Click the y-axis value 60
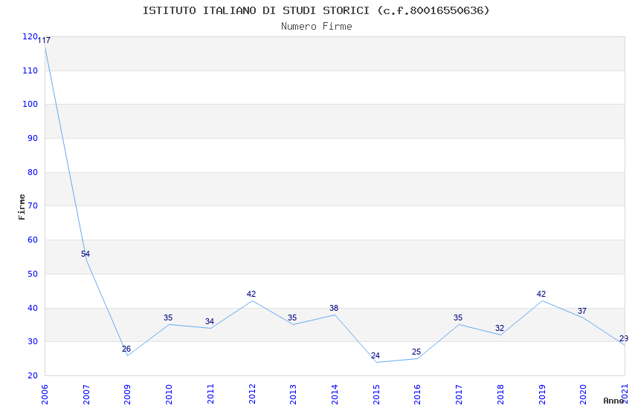Image resolution: width=632 pixels, height=408 pixels. pos(32,240)
